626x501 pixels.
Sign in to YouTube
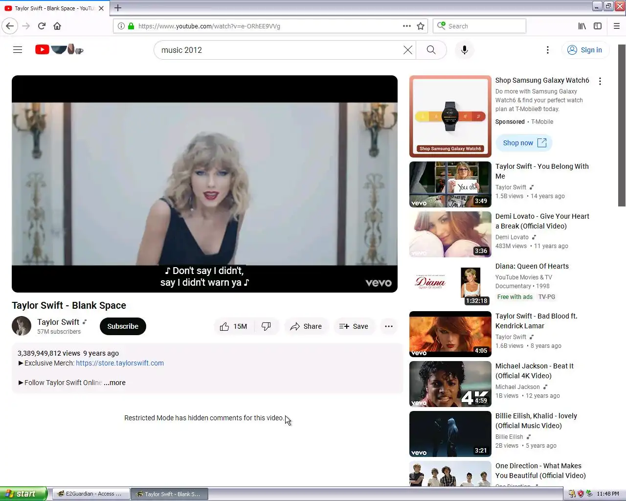(x=585, y=50)
